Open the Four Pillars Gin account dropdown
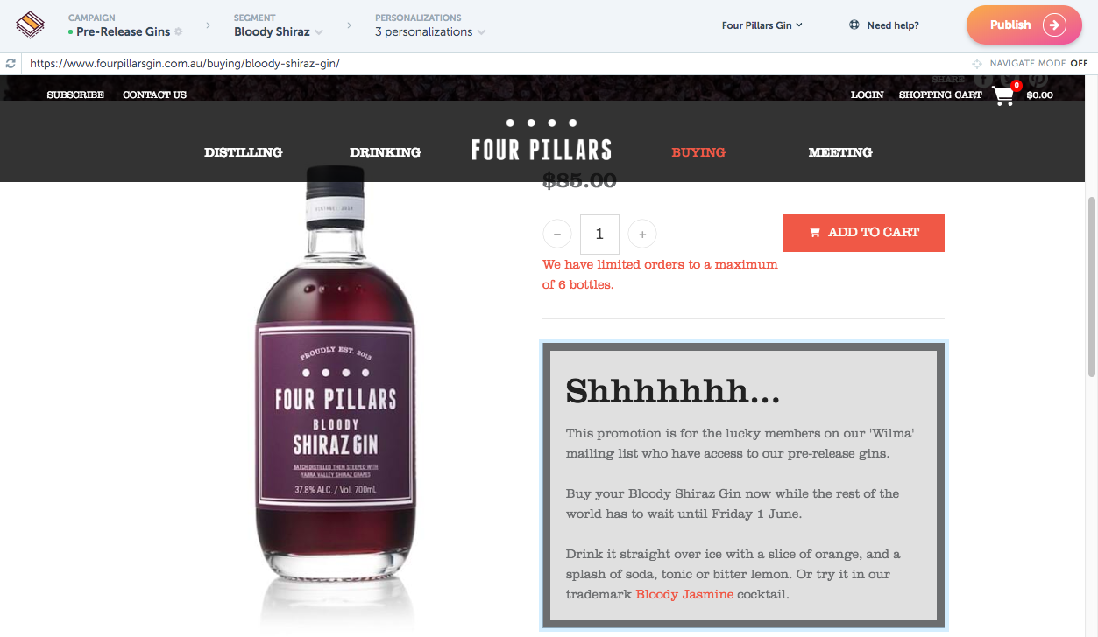This screenshot has height=637, width=1098. click(x=762, y=25)
